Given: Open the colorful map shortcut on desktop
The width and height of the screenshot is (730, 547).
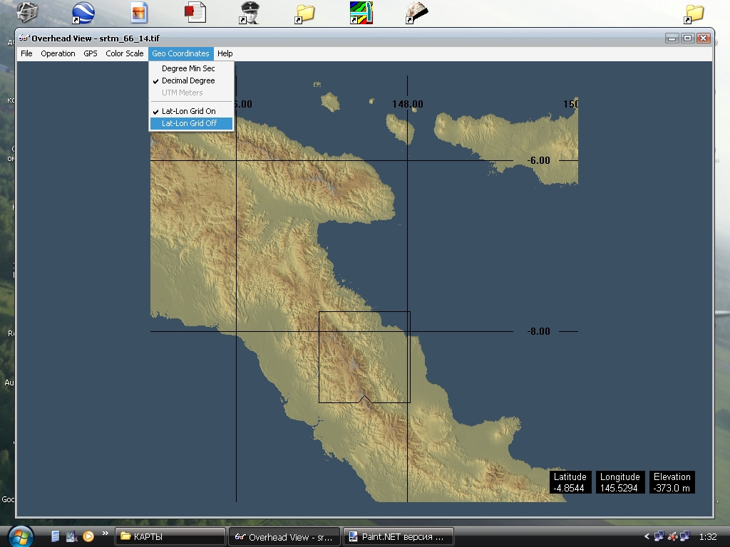Looking at the screenshot, I should (361, 12).
